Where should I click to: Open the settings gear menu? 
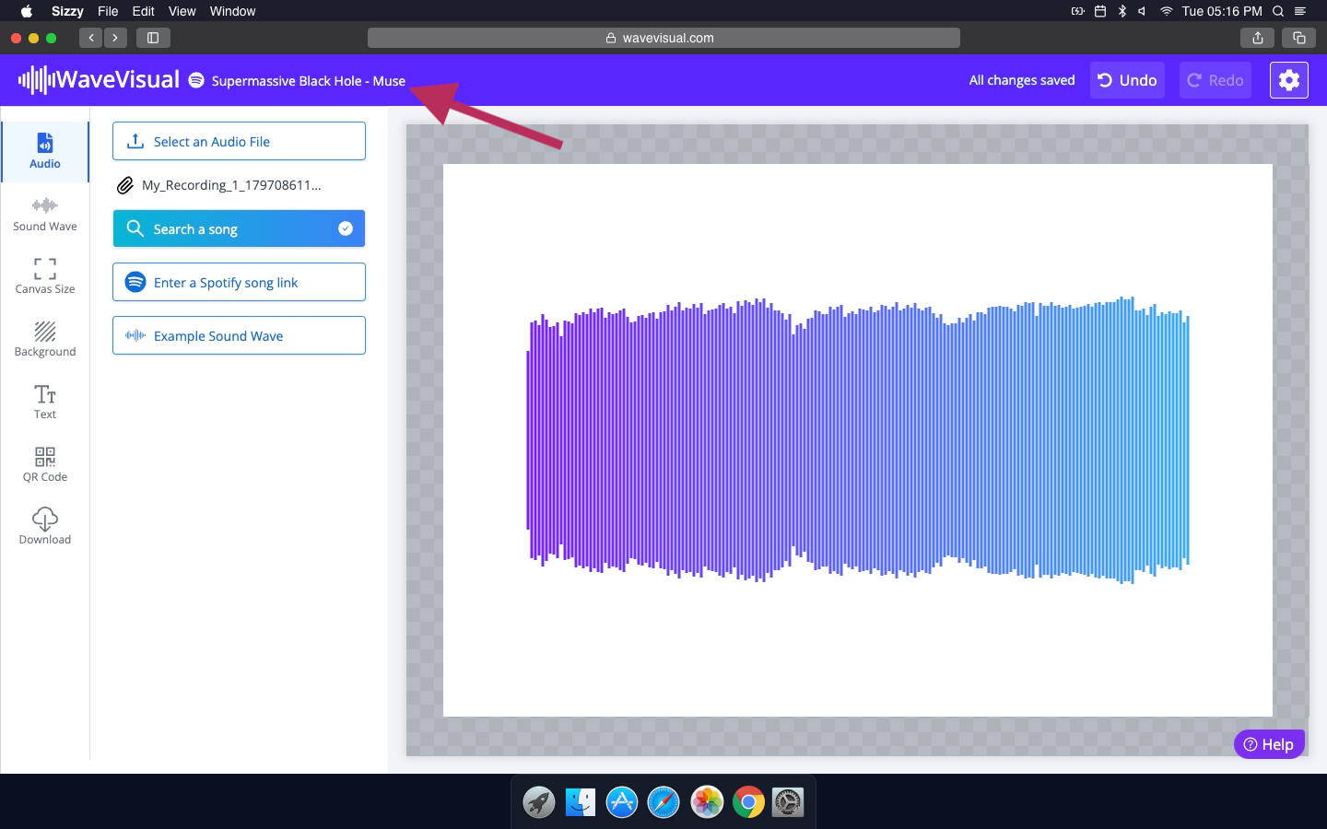pos(1288,80)
